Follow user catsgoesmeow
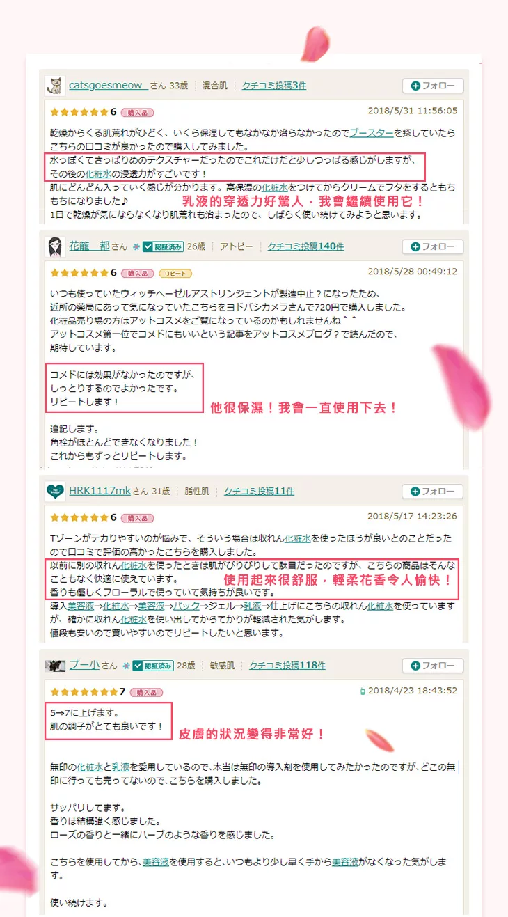 tap(433, 86)
